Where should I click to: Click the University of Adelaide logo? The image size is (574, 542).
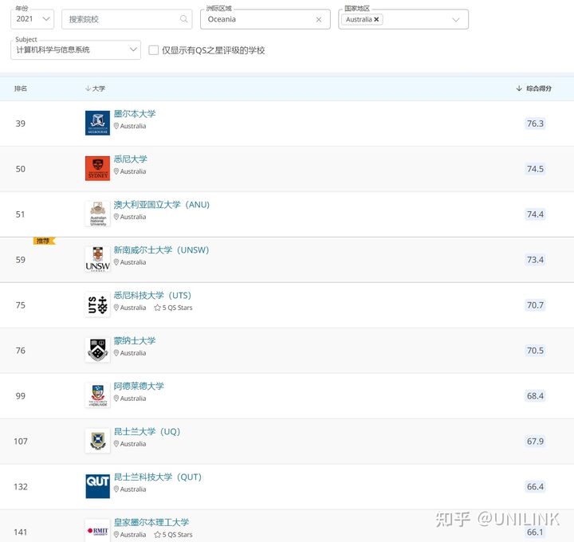(97, 395)
